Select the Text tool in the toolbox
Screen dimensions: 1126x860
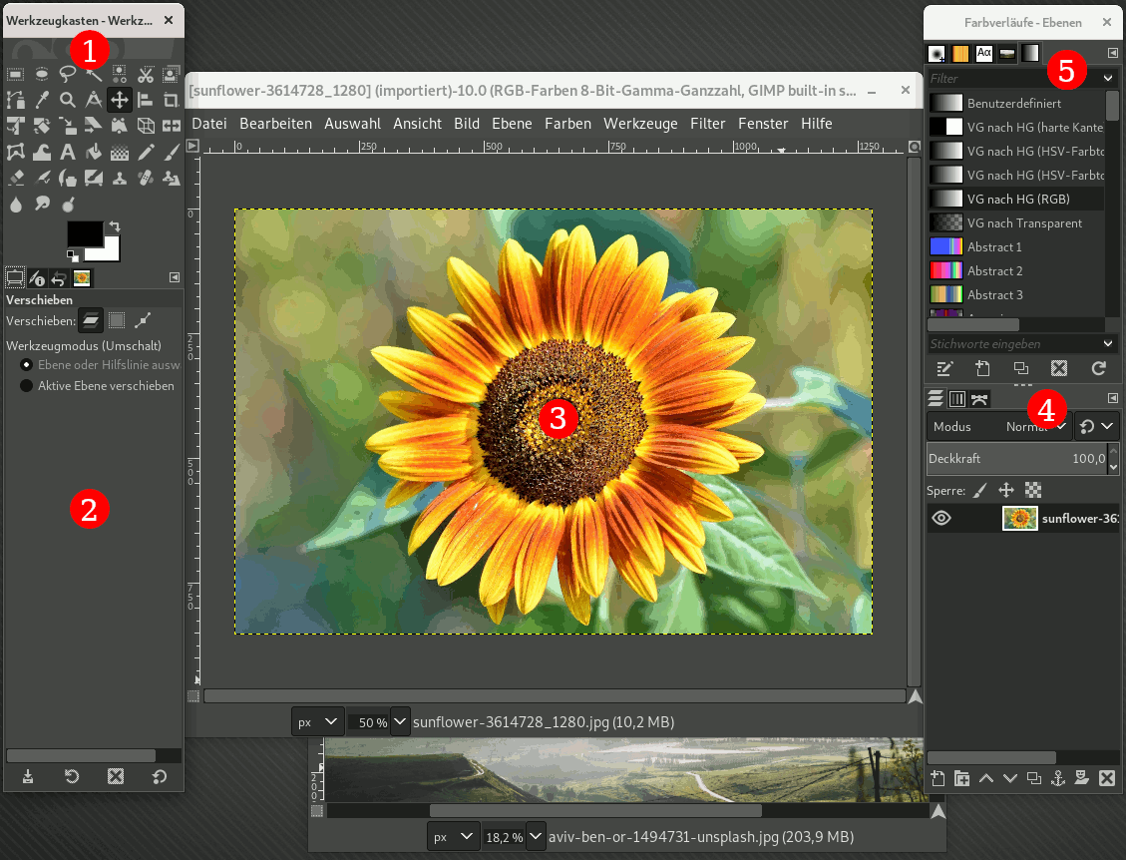(68, 152)
